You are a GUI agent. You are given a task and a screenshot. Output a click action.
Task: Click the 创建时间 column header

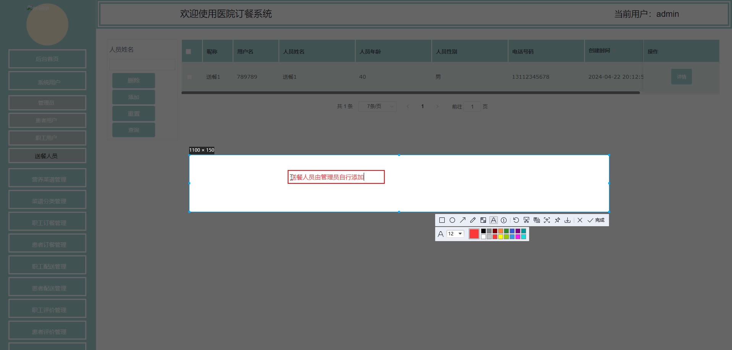click(x=599, y=50)
